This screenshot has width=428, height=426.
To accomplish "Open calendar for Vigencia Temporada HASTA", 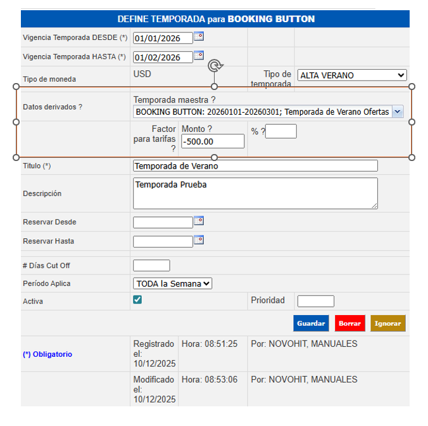I will (198, 55).
